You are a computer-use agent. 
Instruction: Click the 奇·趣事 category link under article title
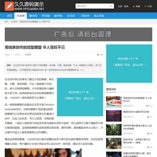(x=28, y=55)
